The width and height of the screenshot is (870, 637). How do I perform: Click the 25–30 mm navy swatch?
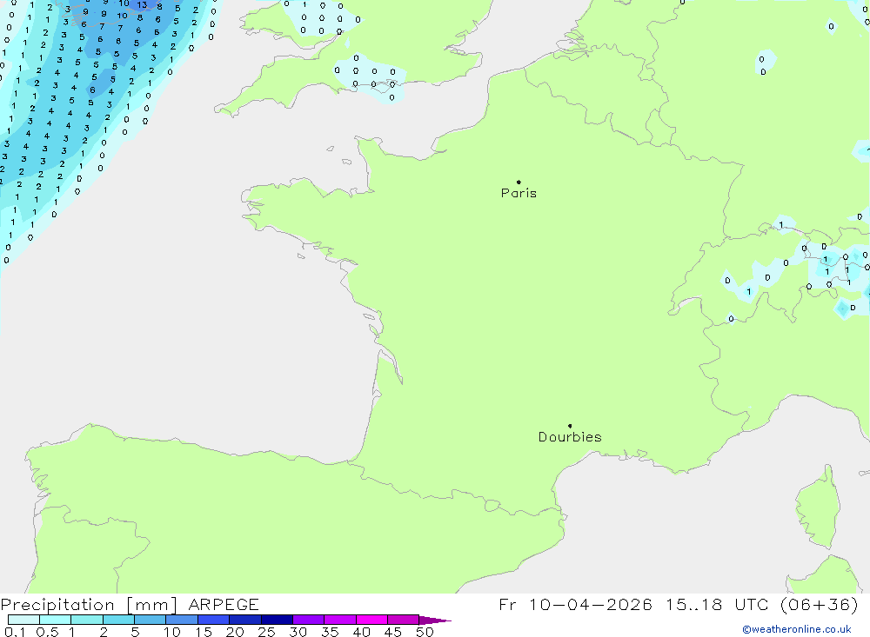coord(277,620)
